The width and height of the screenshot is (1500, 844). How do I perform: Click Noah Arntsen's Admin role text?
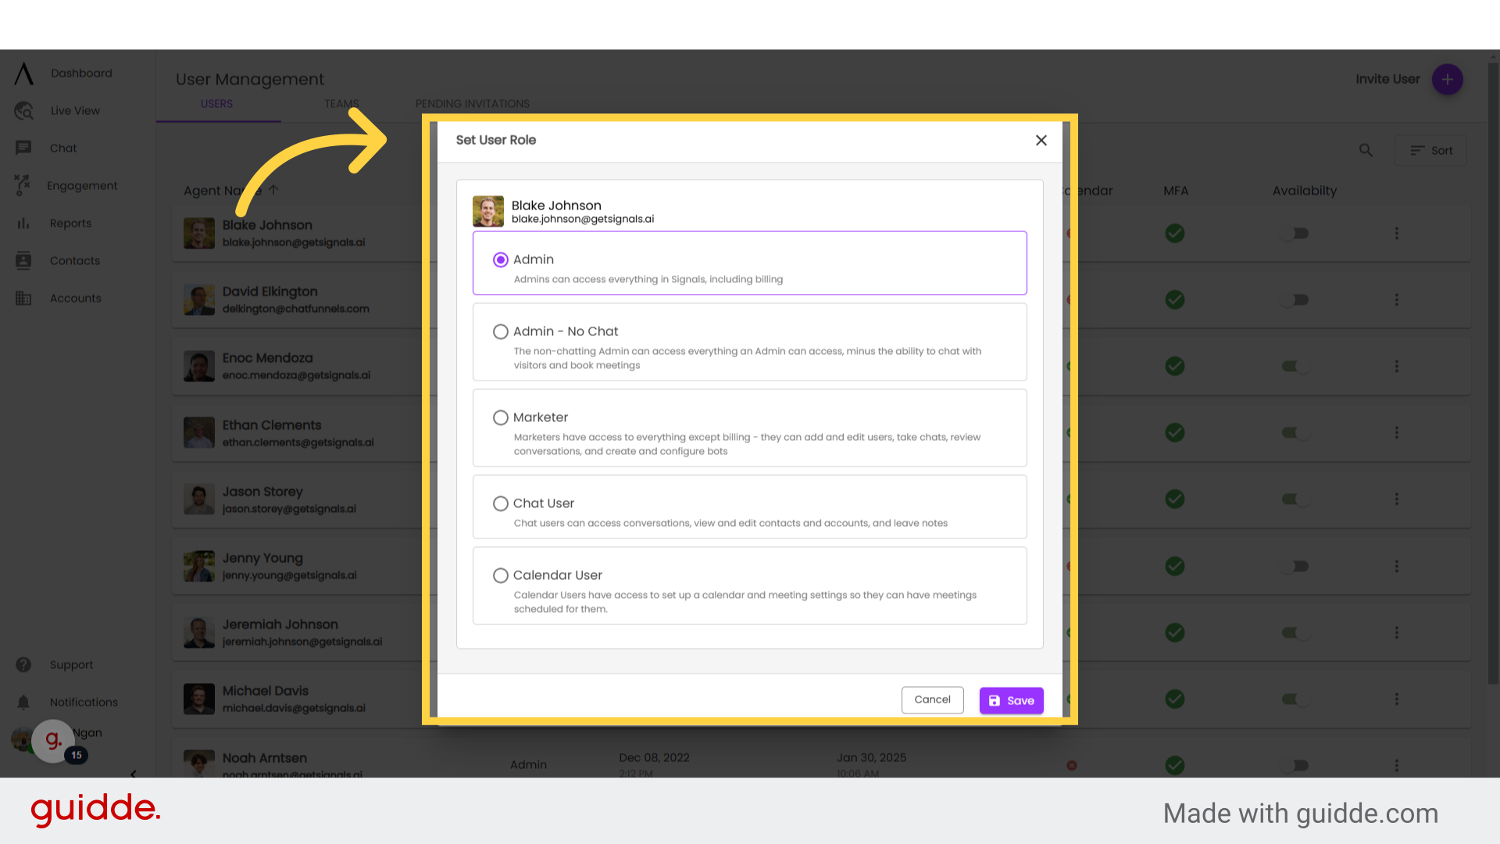(x=528, y=764)
